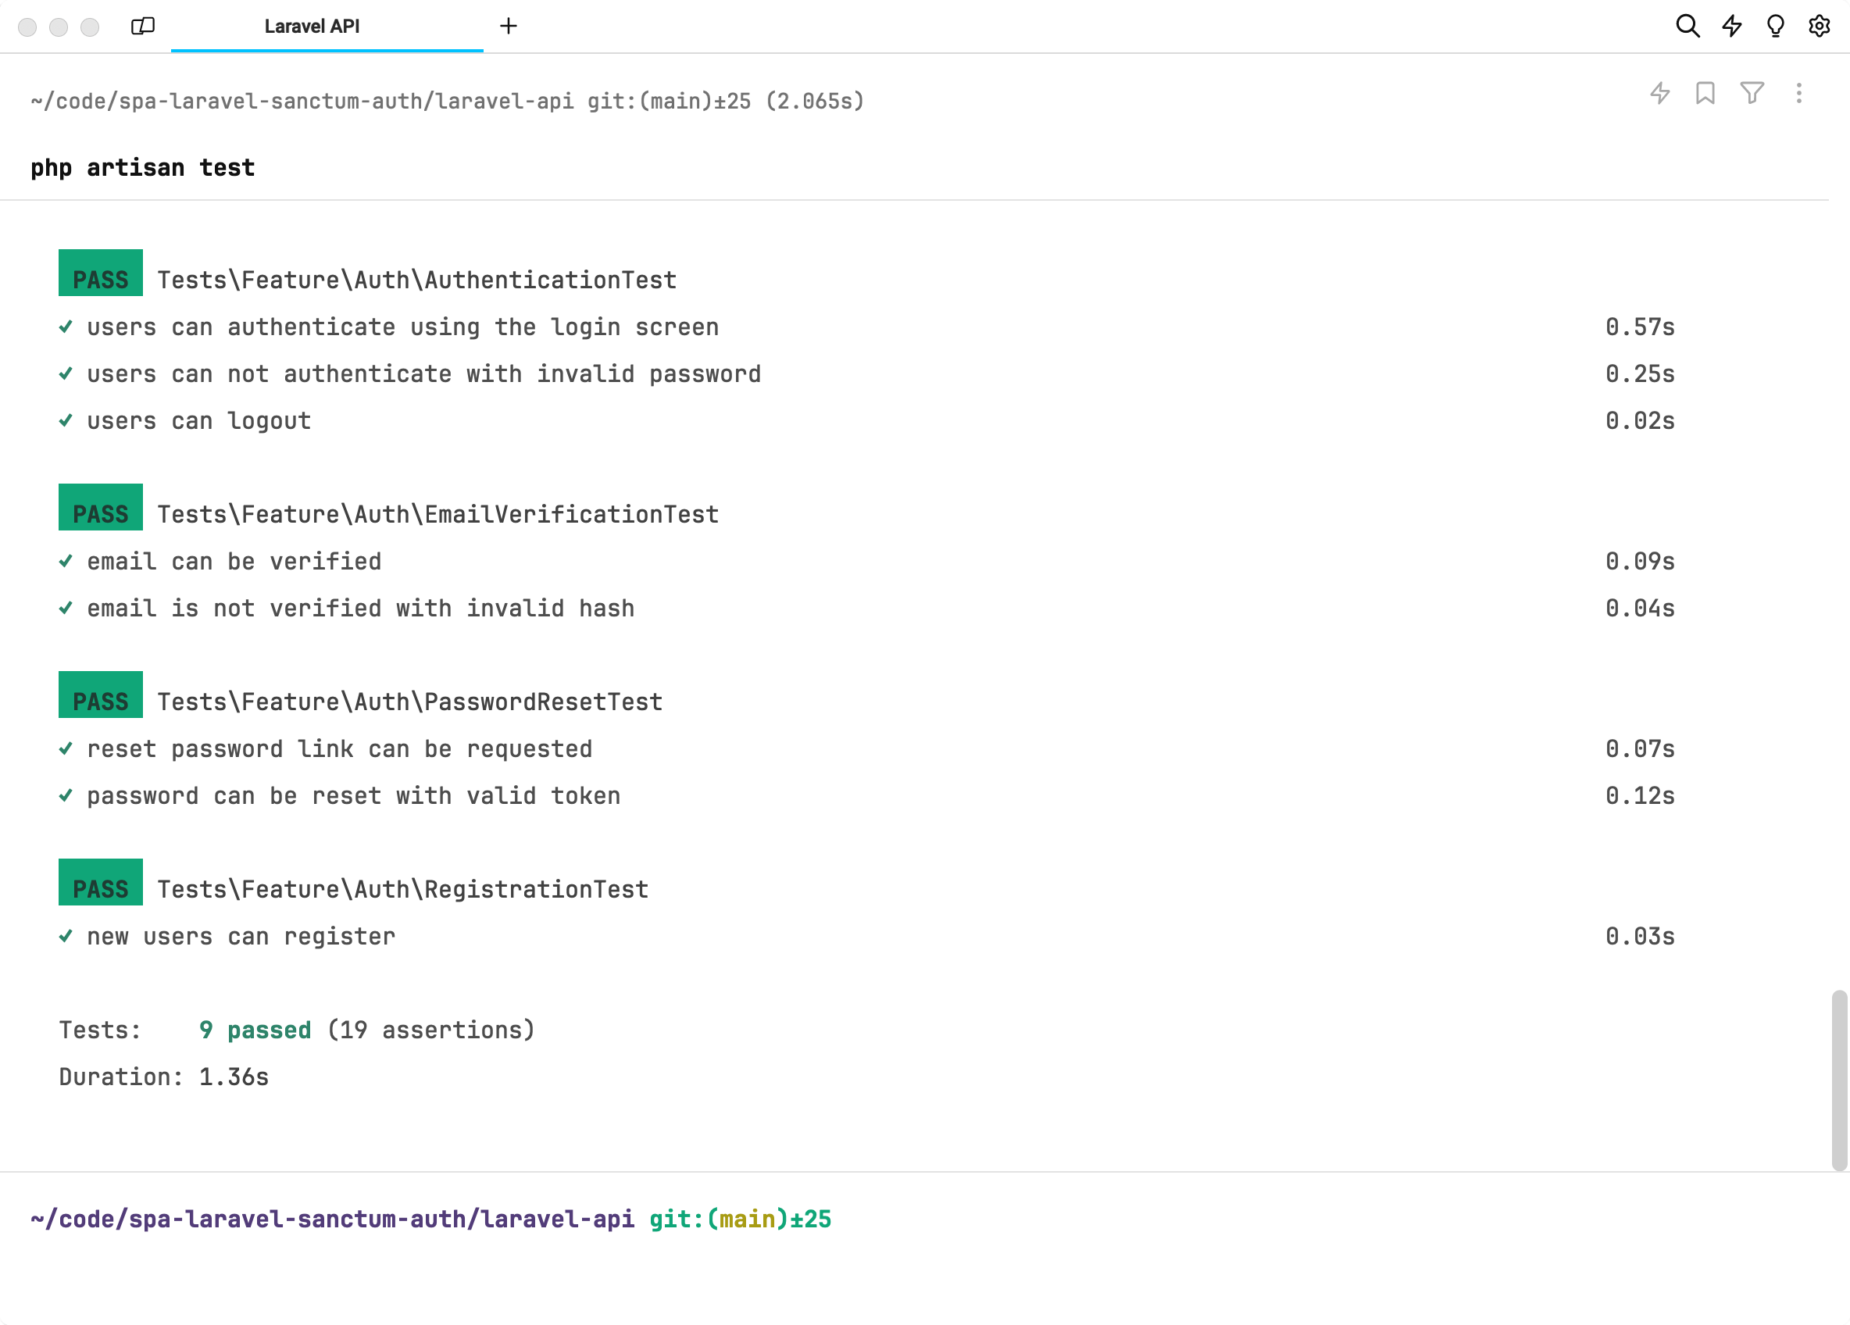This screenshot has height=1325, width=1850.
Task: Click 'Tests\Feature\Auth\PasswordResetTest' line
Action: click(x=409, y=702)
